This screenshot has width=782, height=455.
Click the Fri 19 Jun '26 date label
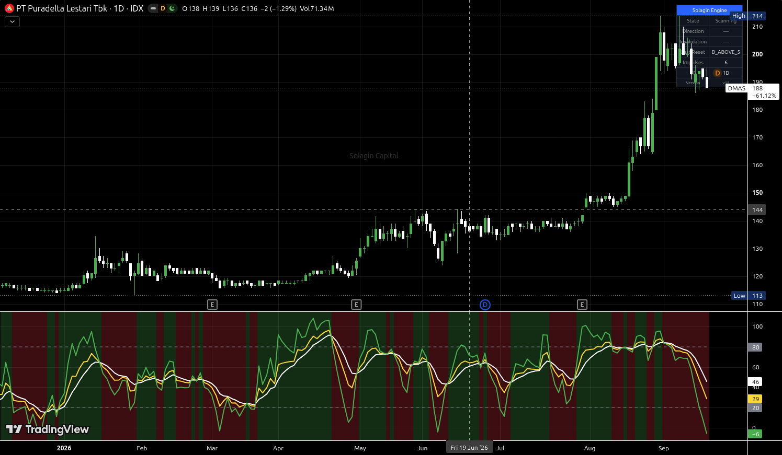[x=469, y=448]
